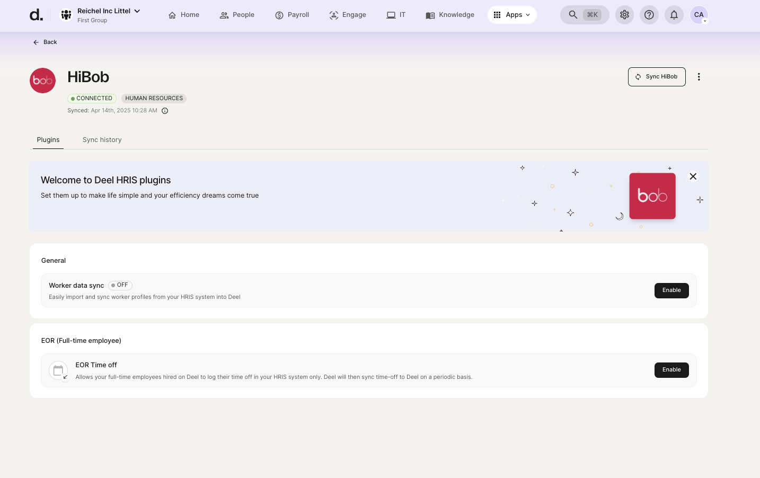Open the help question mark icon
Viewport: 760px width, 478px height.
(x=649, y=15)
